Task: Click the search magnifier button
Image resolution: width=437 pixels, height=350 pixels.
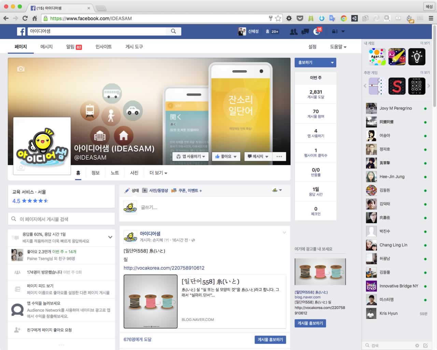Action: click(173, 31)
